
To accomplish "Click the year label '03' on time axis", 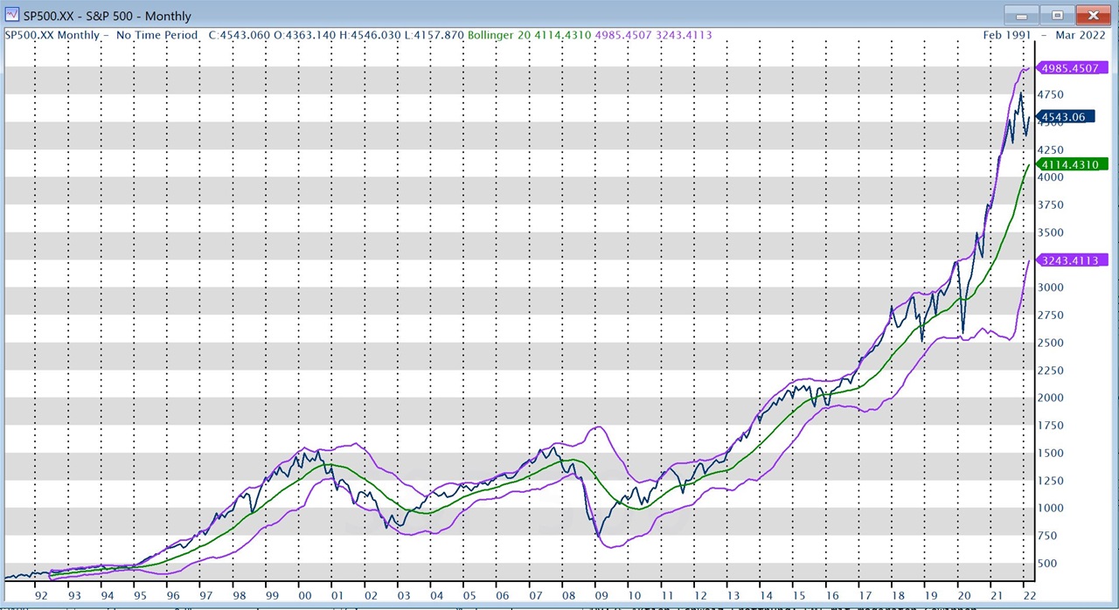I will 403,596.
